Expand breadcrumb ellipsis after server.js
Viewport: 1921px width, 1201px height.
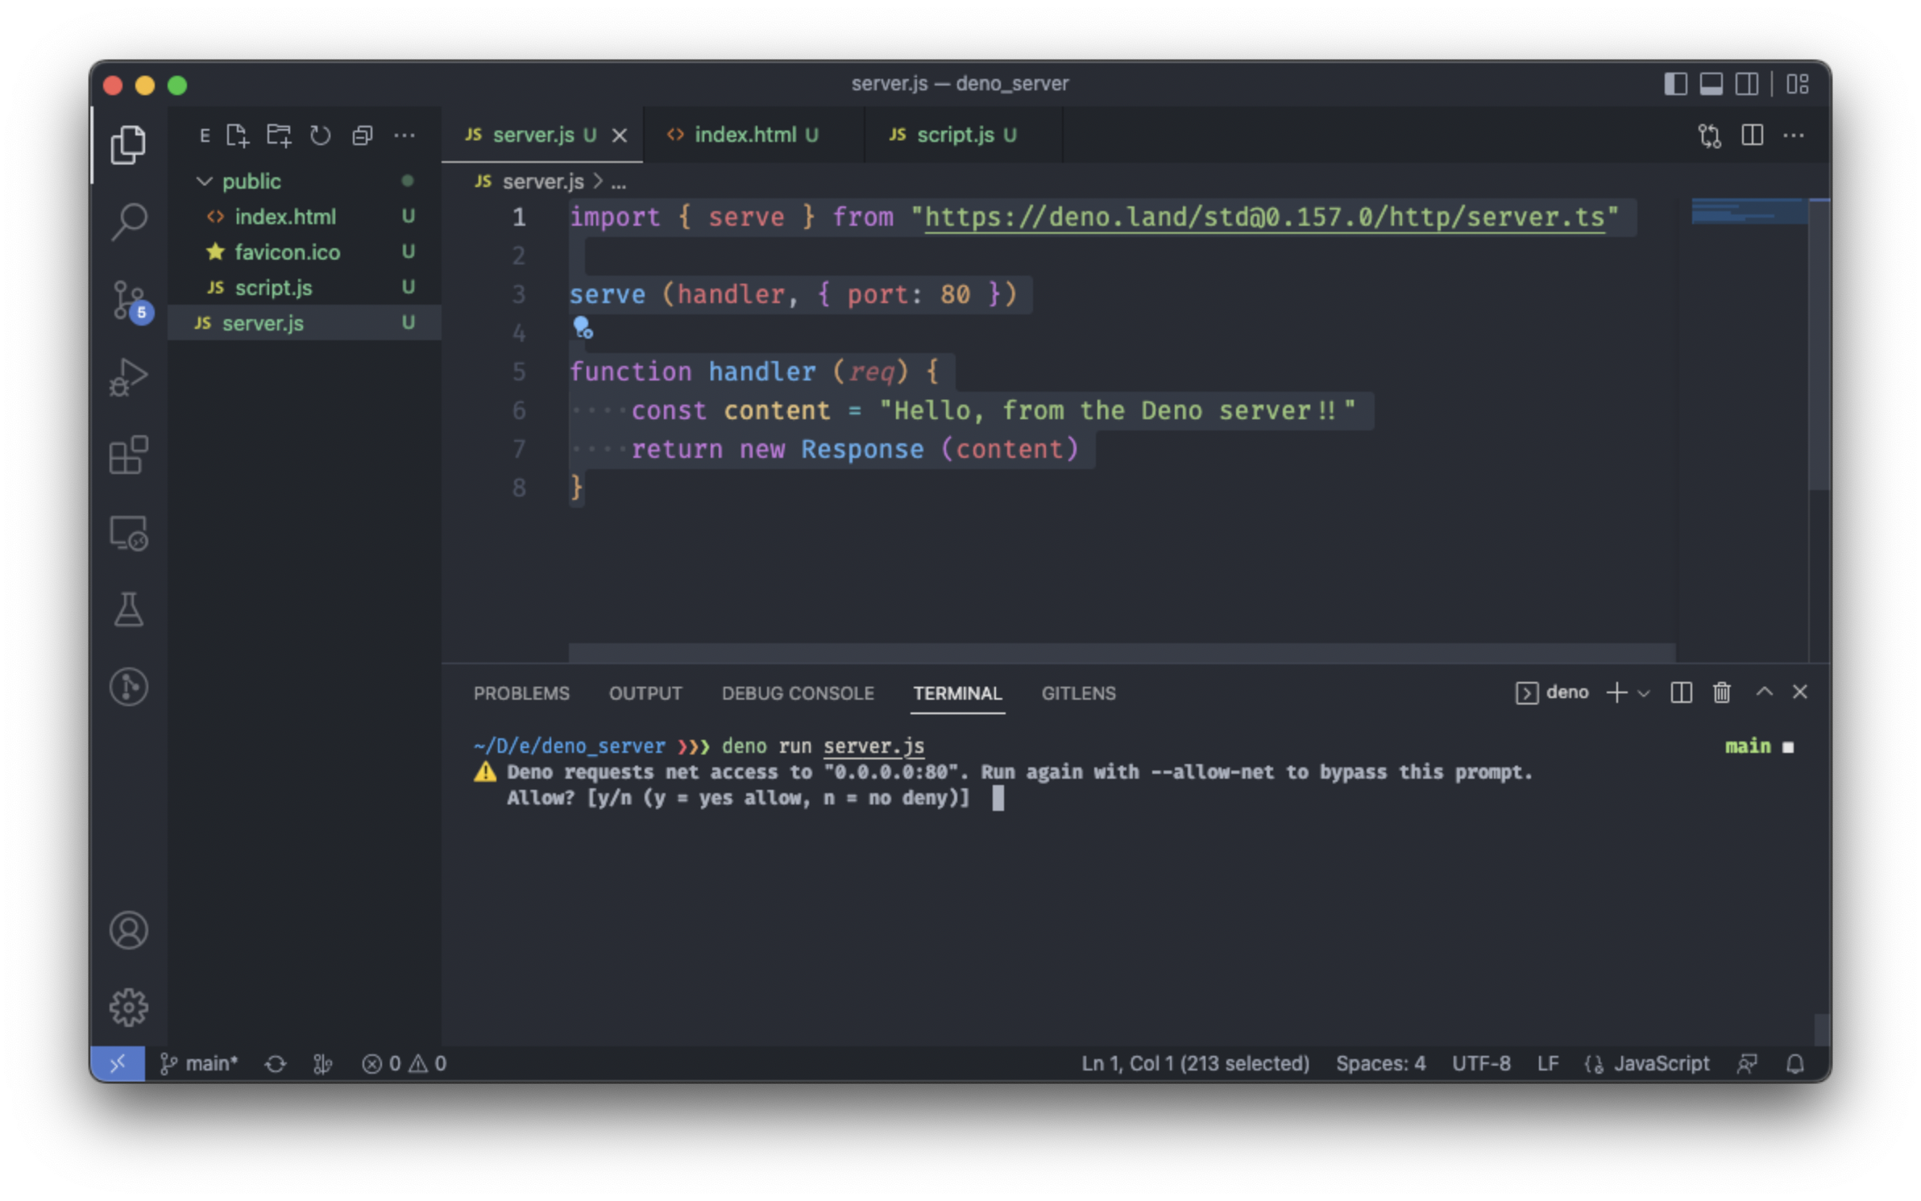click(x=618, y=182)
